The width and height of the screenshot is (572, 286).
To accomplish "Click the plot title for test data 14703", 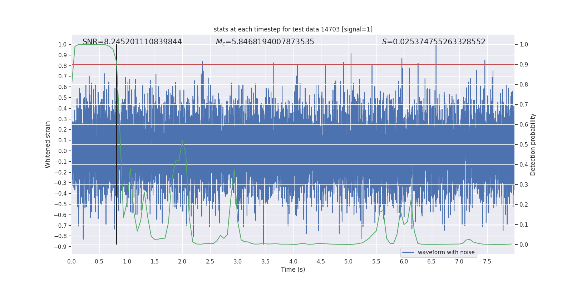I will tap(293, 29).
